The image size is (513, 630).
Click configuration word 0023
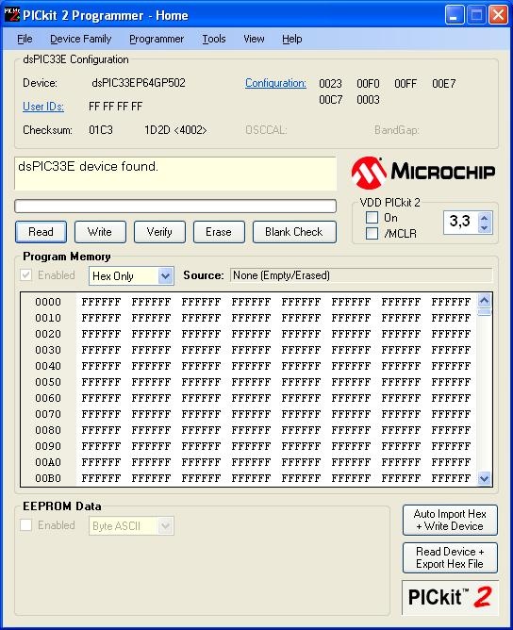[x=330, y=84]
